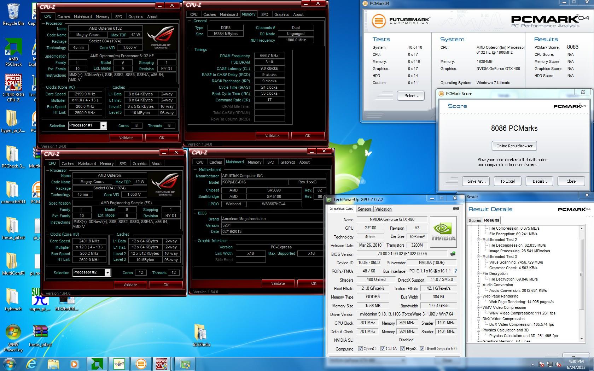Collapse Multithreaded Test 3 tree node
Viewport: 594px width, 371px height.
point(478,257)
